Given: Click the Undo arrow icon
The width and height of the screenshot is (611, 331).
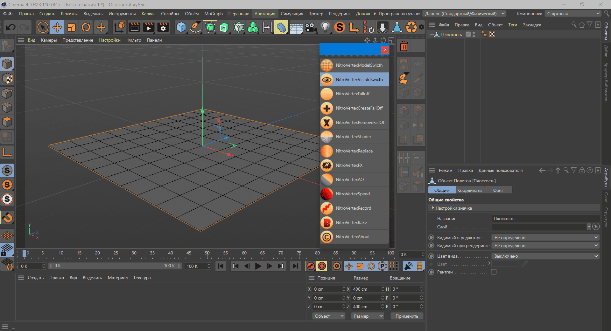Looking at the screenshot, I should [11, 27].
